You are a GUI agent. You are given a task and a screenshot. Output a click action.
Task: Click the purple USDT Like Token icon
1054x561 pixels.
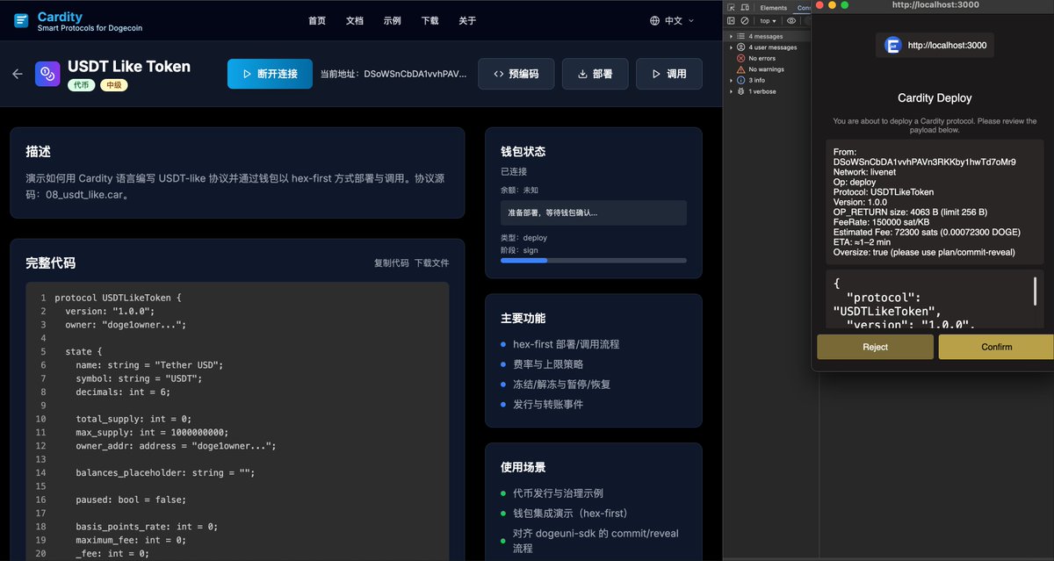tap(47, 74)
